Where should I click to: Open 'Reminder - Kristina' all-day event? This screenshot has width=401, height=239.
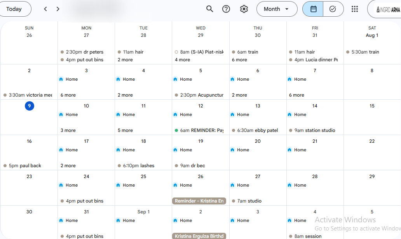coord(199,201)
